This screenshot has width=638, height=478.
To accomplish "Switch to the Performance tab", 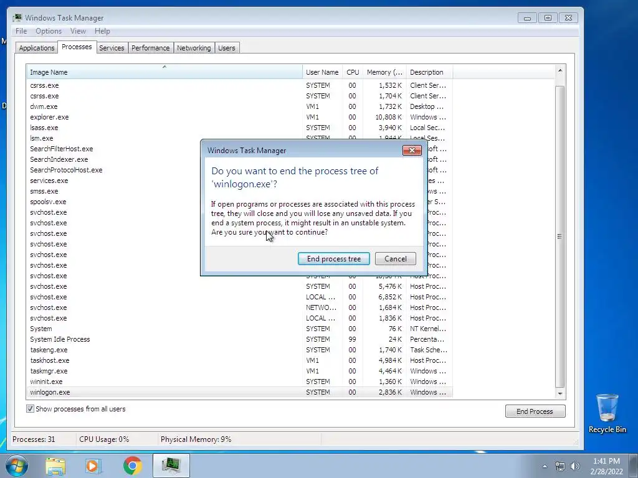I will point(151,48).
